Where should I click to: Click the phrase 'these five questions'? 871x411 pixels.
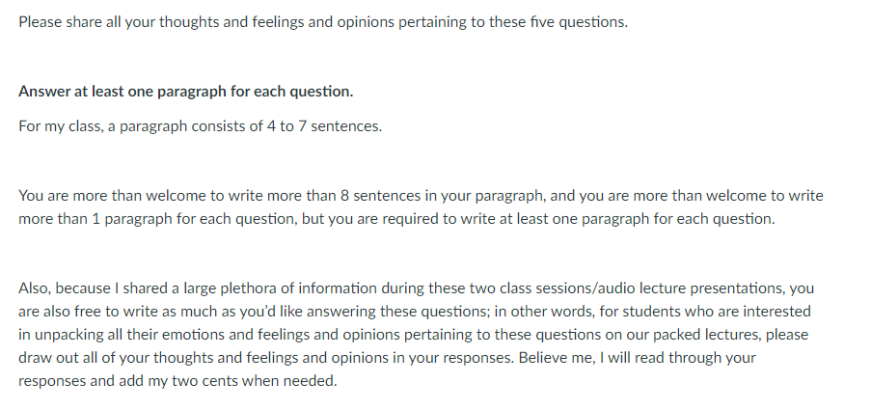558,22
